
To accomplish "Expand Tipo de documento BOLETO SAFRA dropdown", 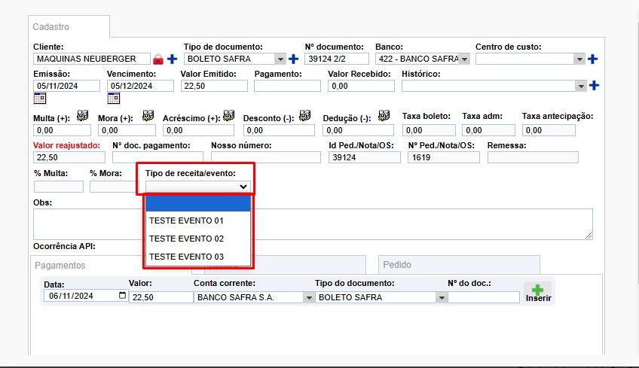I will tap(280, 59).
